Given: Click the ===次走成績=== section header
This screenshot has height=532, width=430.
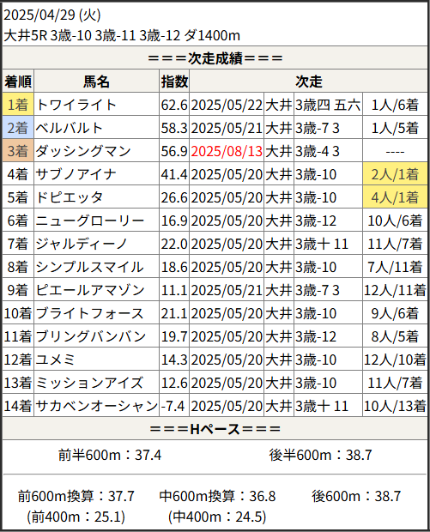Looking at the screenshot, I should point(215,58).
